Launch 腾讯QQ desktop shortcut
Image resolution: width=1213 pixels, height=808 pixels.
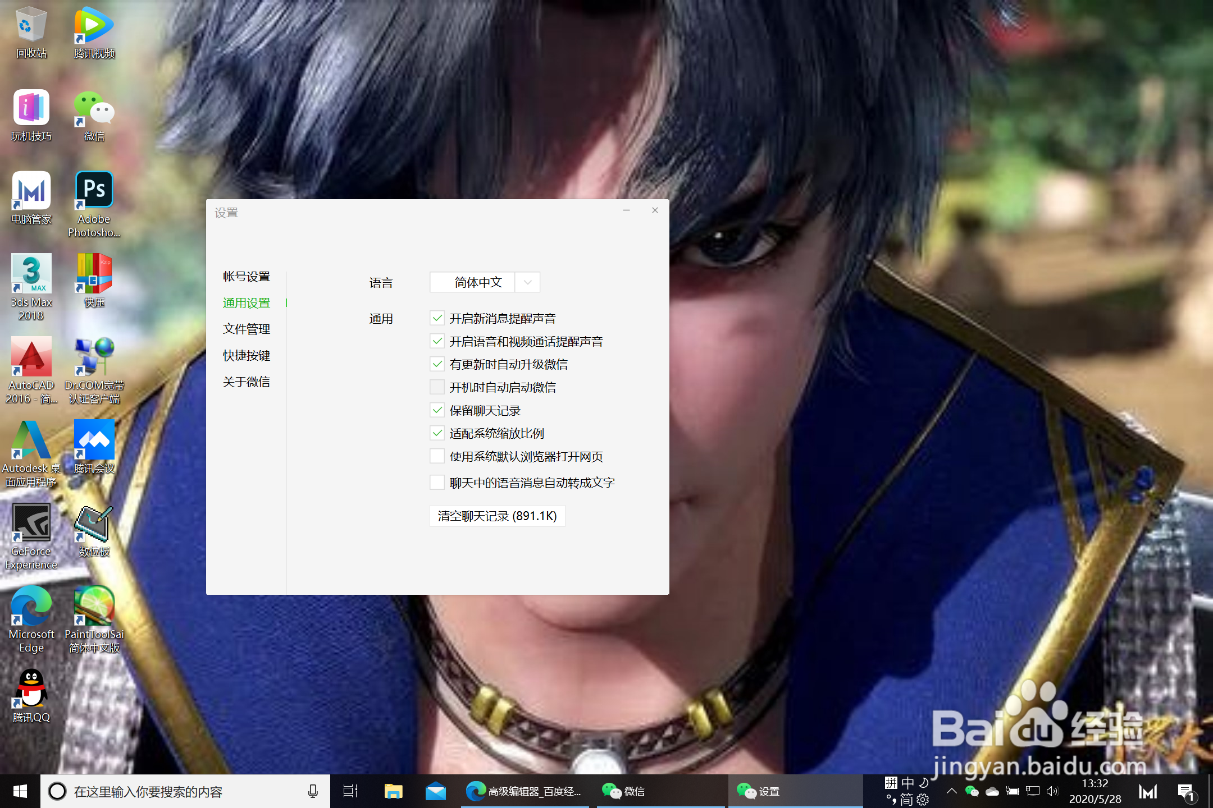pyautogui.click(x=31, y=696)
